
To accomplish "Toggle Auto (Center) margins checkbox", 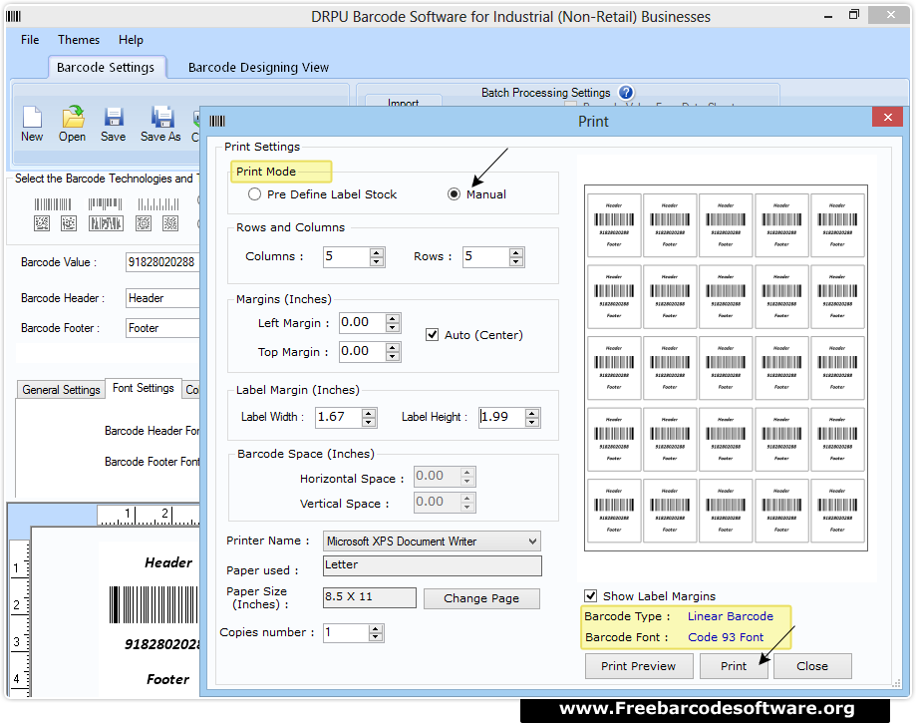I will click(x=433, y=335).
